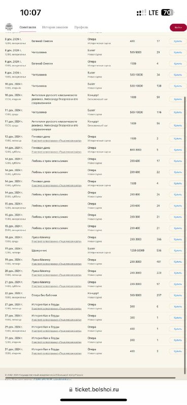Click the horizontal scrollbar above address bar
This screenshot has width=187, height=405.
tap(90, 378)
